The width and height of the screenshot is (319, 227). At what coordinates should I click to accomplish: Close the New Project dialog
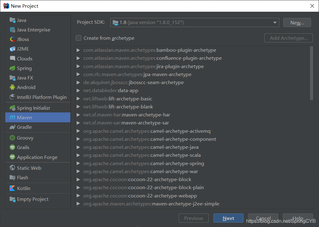[x=312, y=6]
